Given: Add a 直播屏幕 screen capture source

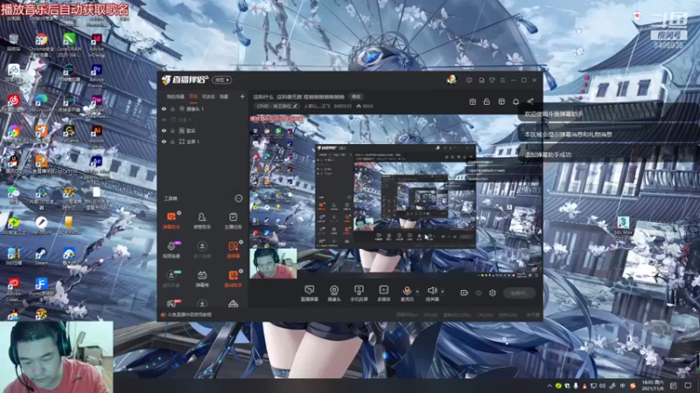Looking at the screenshot, I should 310,293.
